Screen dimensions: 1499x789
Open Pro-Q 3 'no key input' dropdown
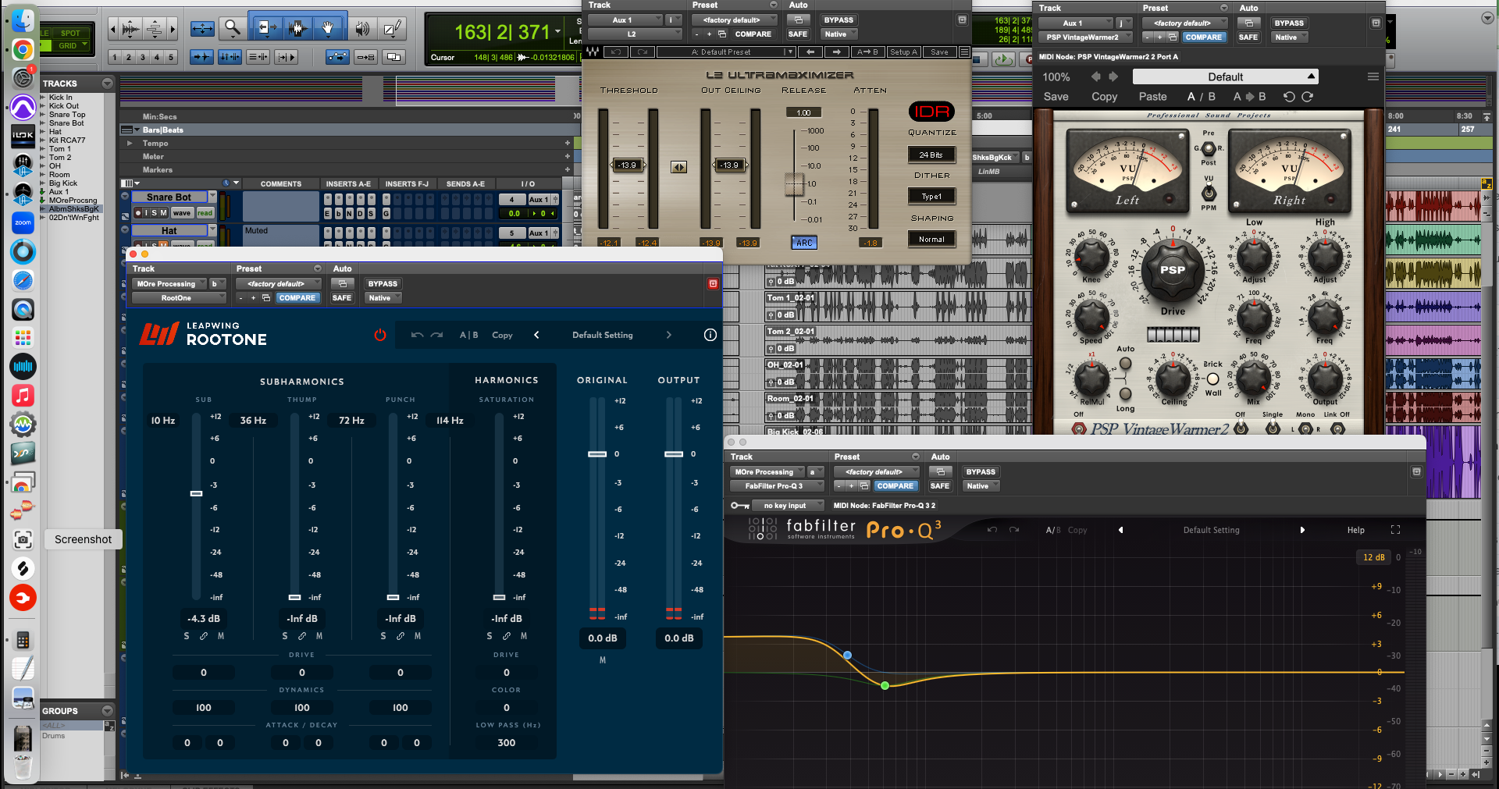(790, 506)
